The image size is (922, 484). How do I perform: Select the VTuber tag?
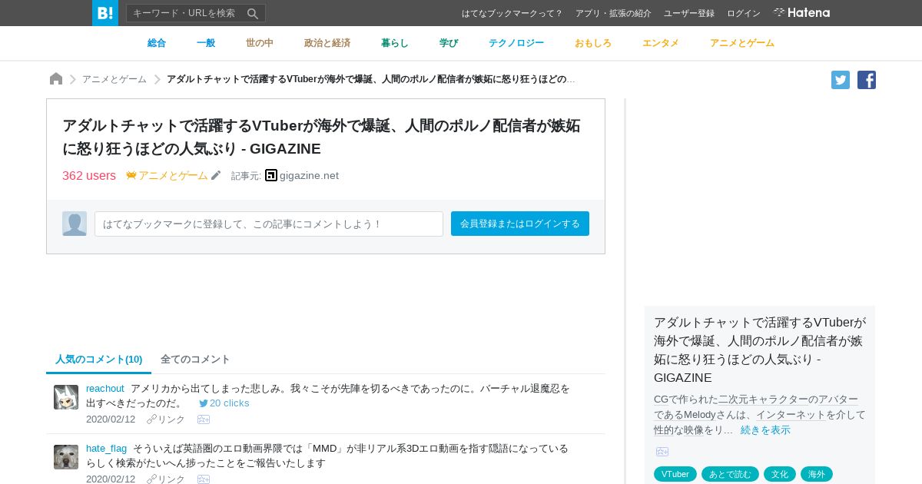(x=675, y=474)
